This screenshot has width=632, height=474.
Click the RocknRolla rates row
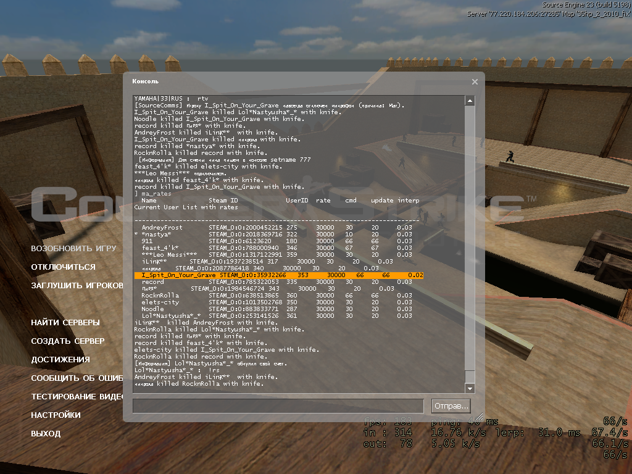click(277, 296)
